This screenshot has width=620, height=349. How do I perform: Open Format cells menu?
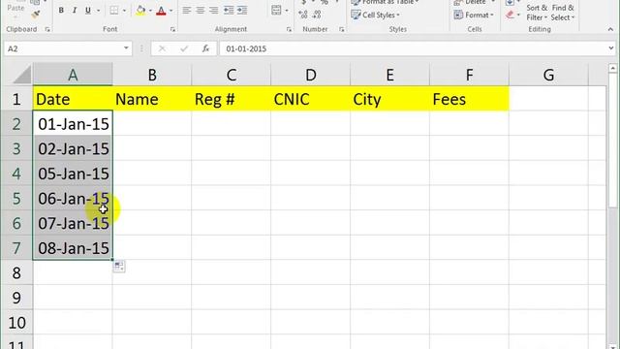tap(474, 16)
